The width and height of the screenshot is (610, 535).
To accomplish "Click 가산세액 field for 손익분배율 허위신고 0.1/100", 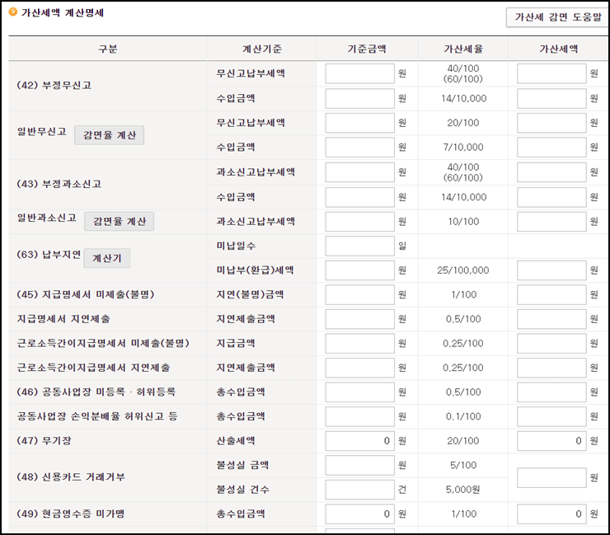I will (551, 417).
